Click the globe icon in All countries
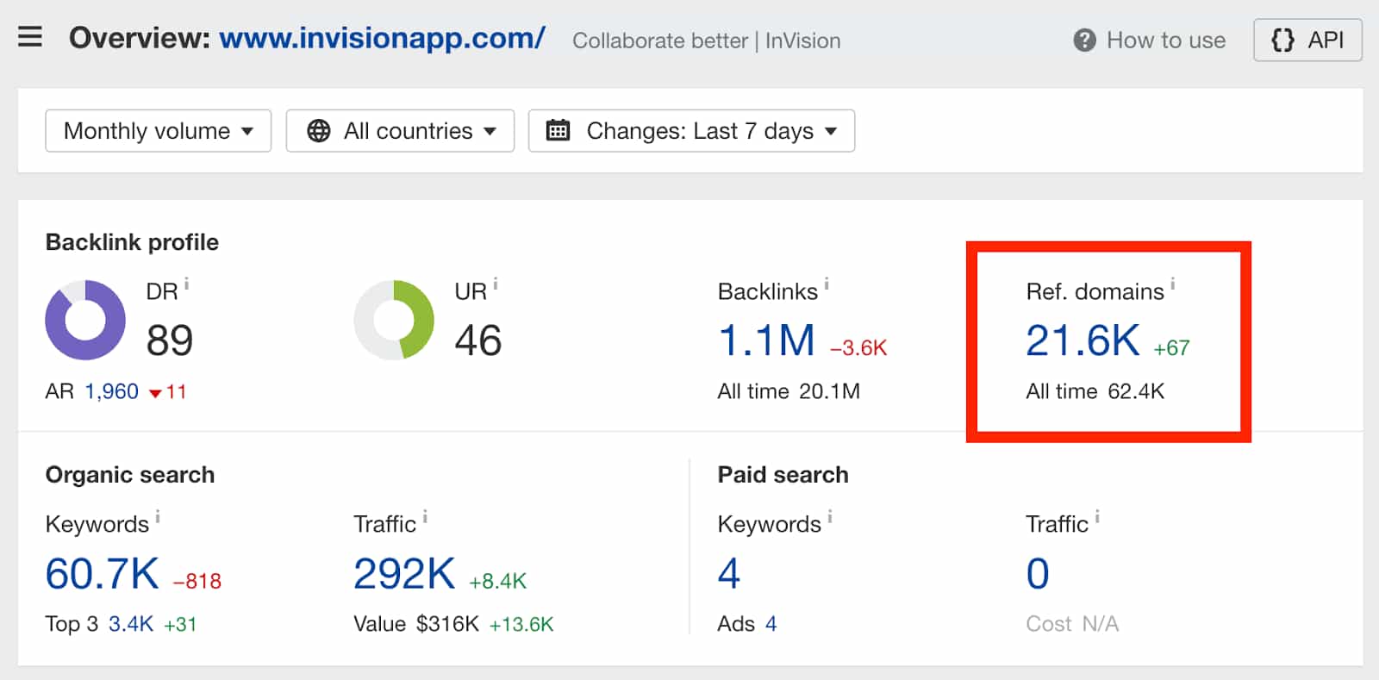Screen dimensions: 1379x680 click(x=319, y=131)
